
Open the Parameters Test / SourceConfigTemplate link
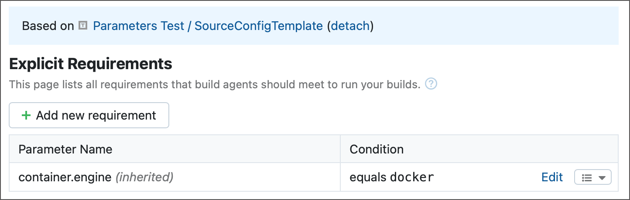tap(208, 26)
